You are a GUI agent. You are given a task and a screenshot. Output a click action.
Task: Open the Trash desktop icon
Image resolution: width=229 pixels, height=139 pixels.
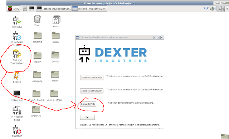coord(37,21)
